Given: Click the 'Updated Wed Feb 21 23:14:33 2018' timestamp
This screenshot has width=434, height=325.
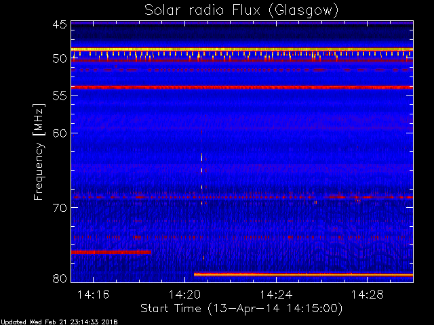Looking at the screenshot, I should click(59, 322).
